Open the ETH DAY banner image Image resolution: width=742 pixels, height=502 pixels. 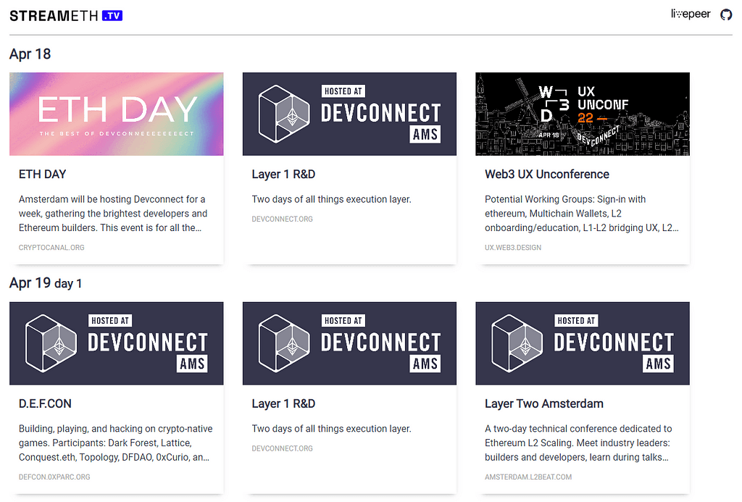click(116, 114)
